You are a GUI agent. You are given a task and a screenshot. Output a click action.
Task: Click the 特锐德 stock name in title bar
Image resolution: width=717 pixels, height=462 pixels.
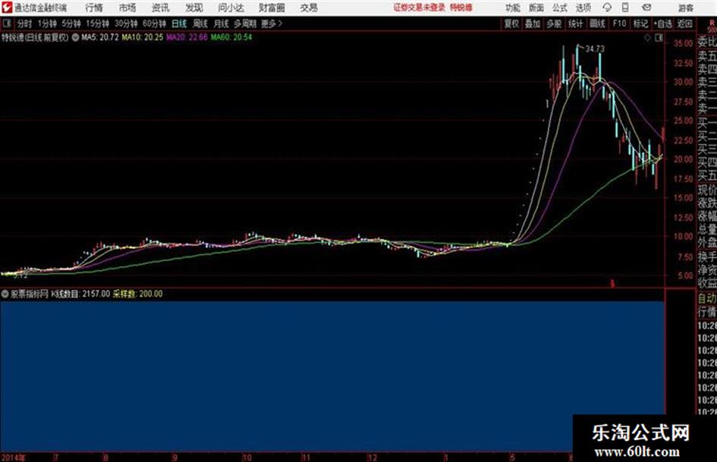461,8
